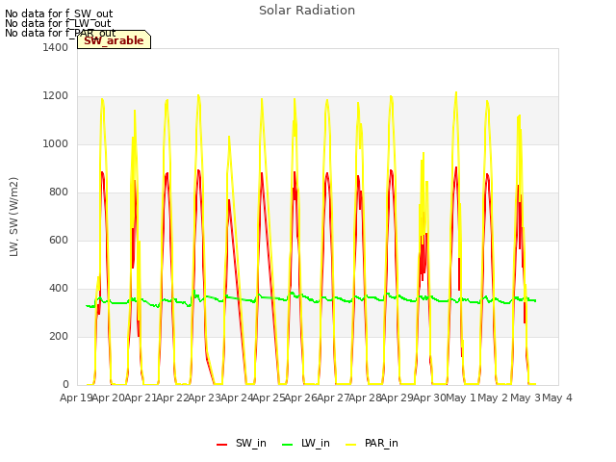
Task: Click the 1400 y-axis tick label
Action: pos(56,47)
